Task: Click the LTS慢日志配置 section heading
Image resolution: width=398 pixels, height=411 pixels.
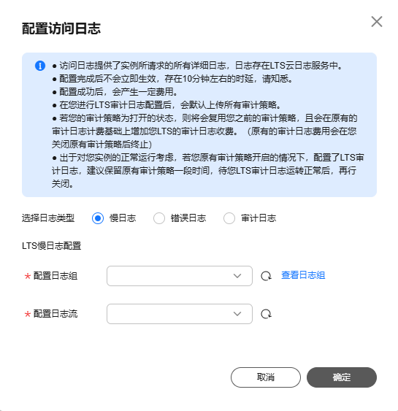Action: click(x=52, y=246)
